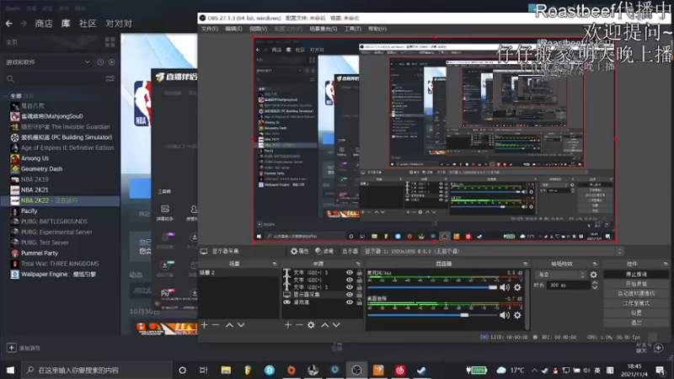This screenshot has width=674, height=379.
Task: Switch Steam library to grid view icon
Action: point(110,41)
